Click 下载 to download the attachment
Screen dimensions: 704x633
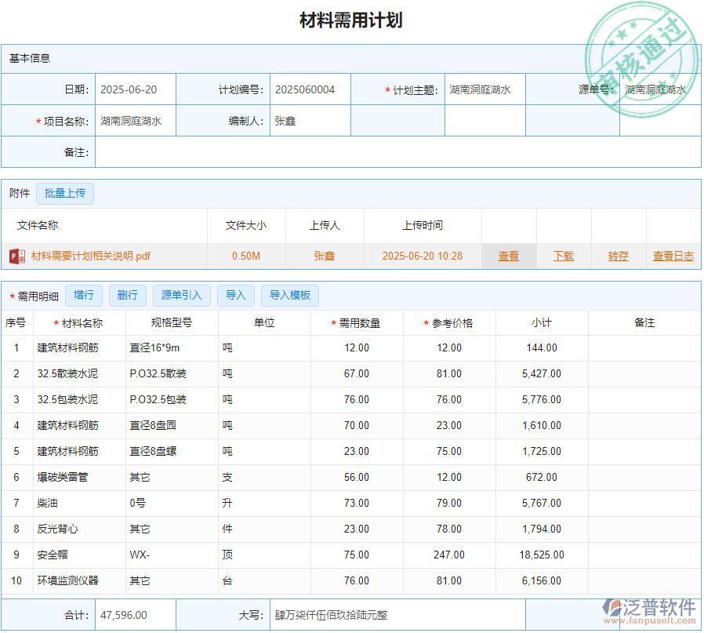563,256
